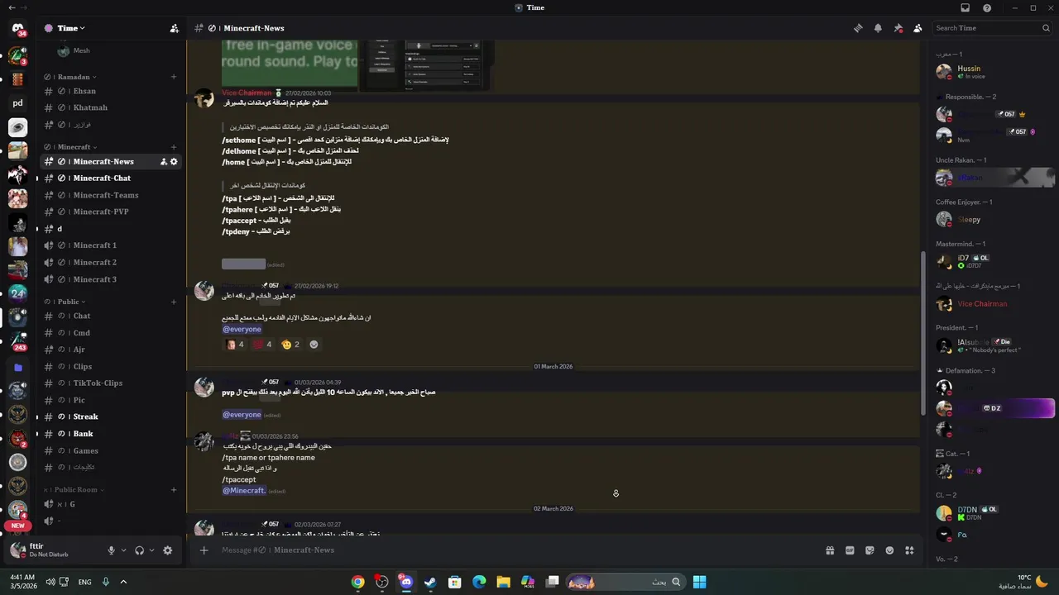Viewport: 1059px width, 595px height.
Task: Create channel in Minecraft category plus
Action: [x=174, y=147]
